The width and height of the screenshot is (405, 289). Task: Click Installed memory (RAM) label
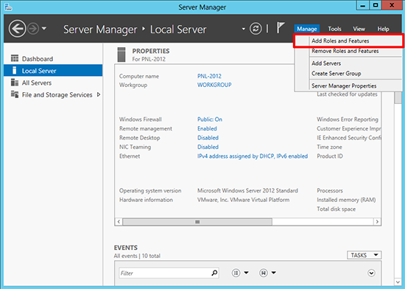point(346,200)
